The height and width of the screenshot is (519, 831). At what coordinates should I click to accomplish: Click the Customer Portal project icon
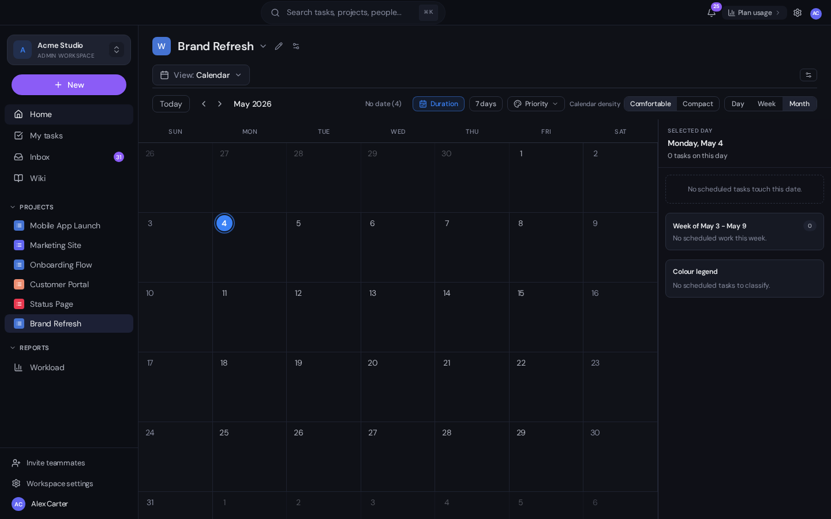tap(19, 284)
